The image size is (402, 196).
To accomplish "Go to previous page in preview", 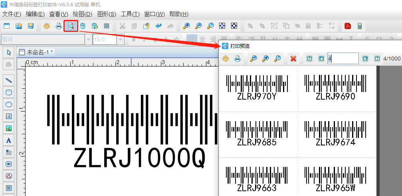I will tap(321, 59).
